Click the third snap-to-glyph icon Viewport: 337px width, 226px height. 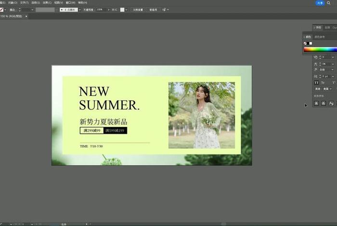pos(331,103)
